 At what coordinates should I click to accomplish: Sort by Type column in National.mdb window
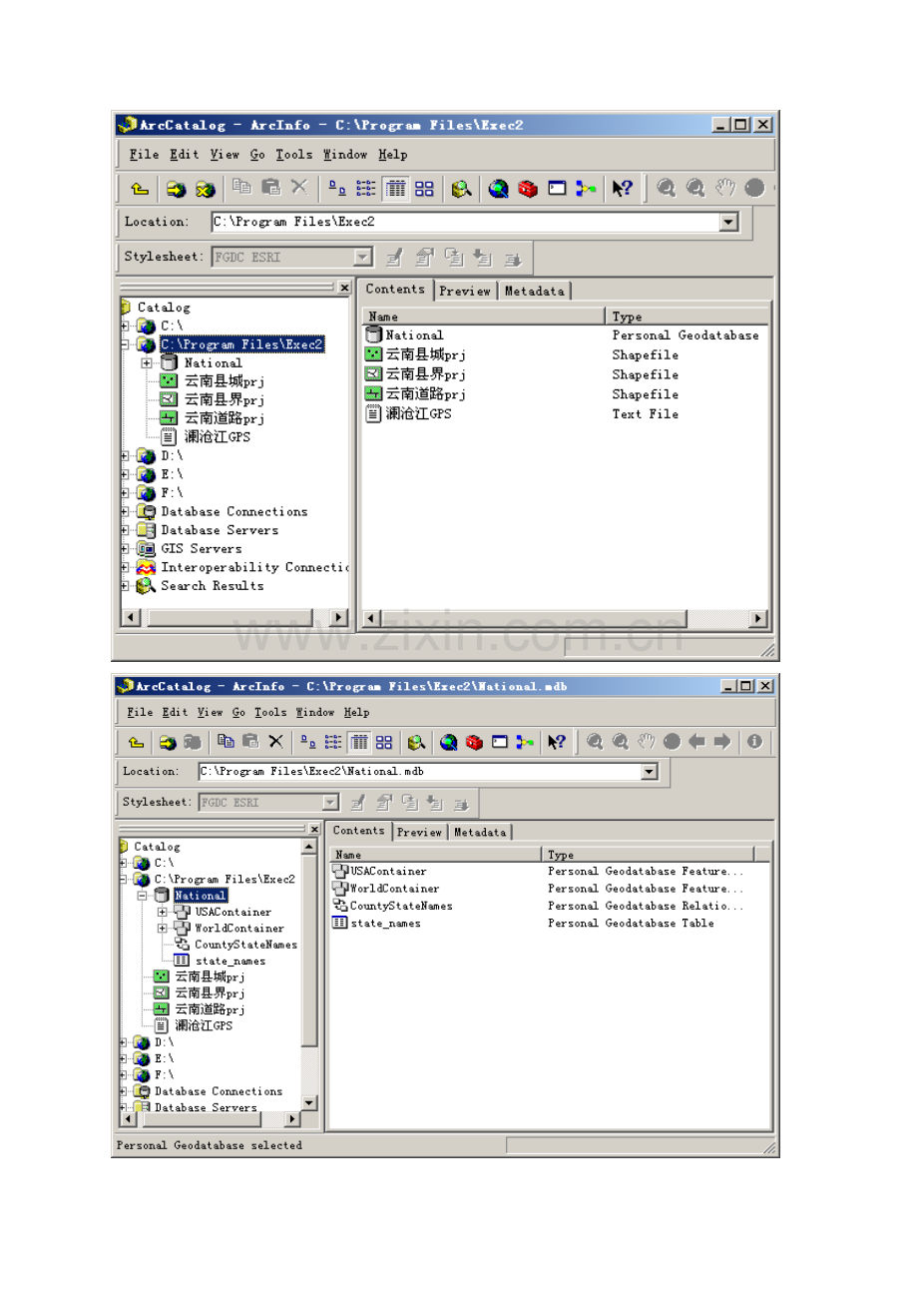click(649, 855)
